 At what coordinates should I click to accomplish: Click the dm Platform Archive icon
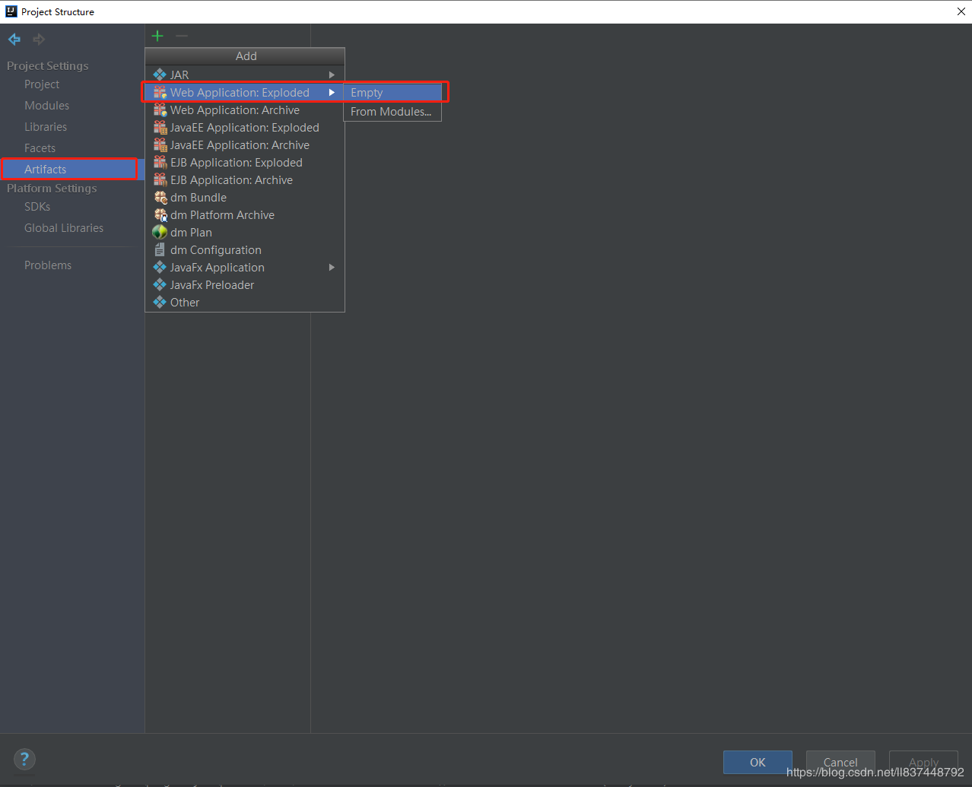click(x=160, y=214)
